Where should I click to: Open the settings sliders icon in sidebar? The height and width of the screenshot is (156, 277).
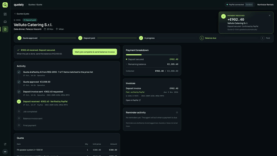click(x=5, y=144)
